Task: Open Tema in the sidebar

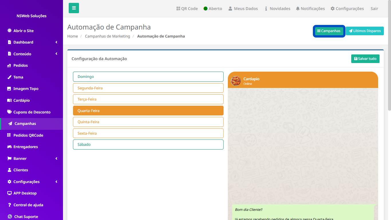Action: click(31, 77)
